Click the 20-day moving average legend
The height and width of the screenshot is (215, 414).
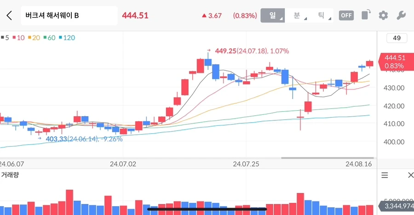coord(34,38)
